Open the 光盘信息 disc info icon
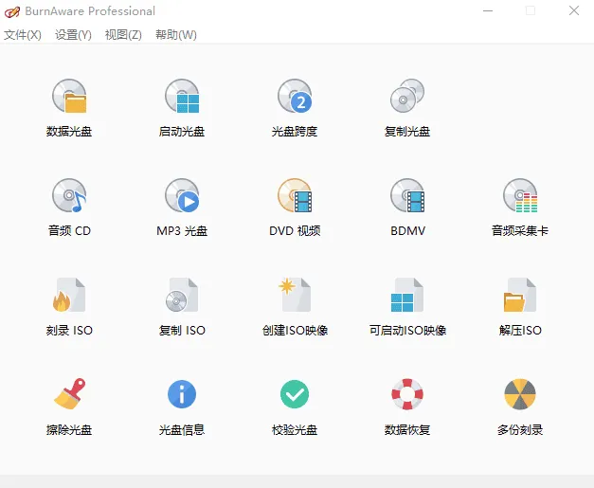 (x=182, y=394)
